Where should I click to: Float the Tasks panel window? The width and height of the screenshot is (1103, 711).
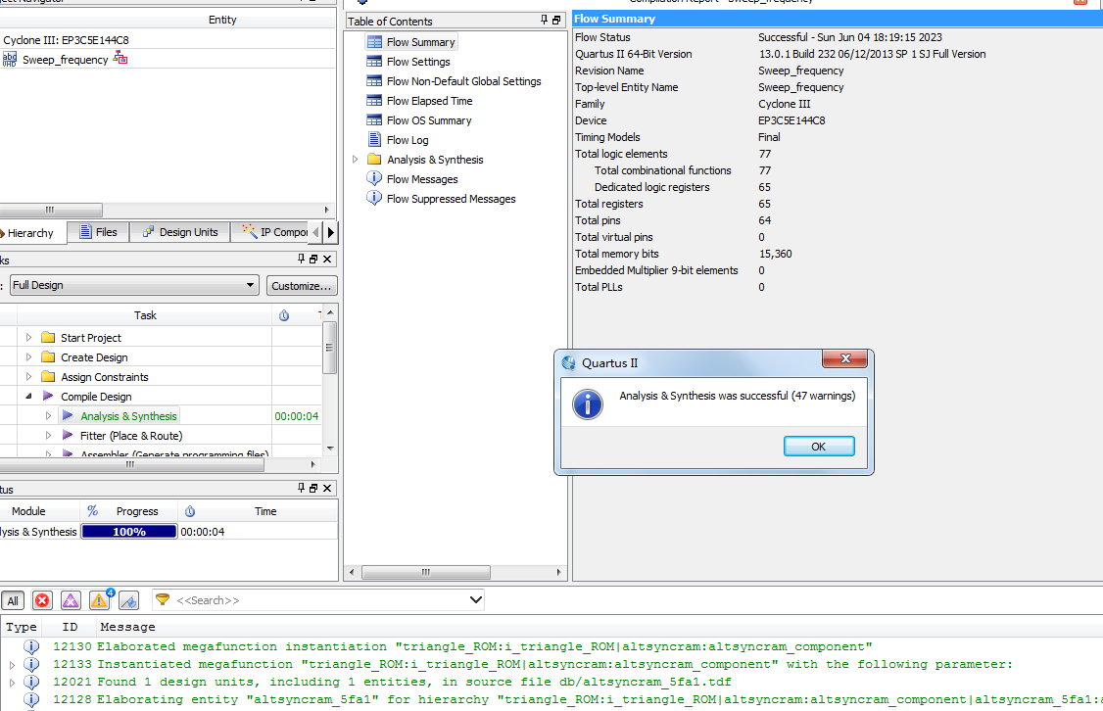click(313, 260)
